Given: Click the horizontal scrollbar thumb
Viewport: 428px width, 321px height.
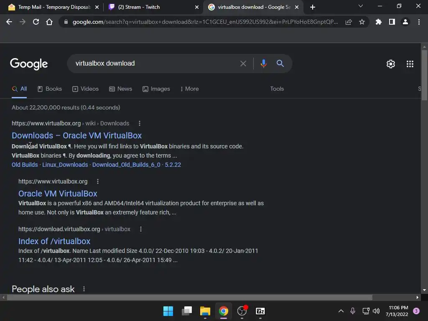Looking at the screenshot, I should (x=189, y=297).
